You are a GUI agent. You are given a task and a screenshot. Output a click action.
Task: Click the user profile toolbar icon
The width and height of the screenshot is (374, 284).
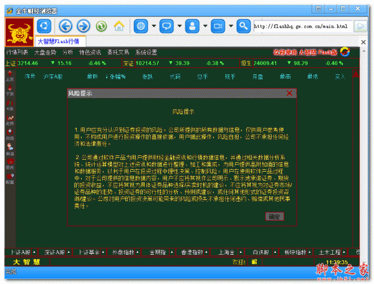pyautogui.click(x=192, y=26)
